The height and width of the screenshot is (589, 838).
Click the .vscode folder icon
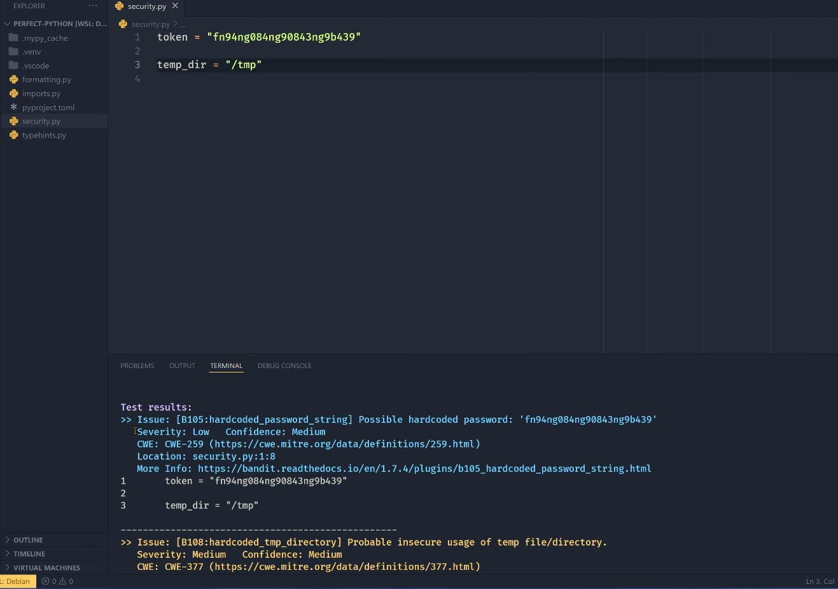pyautogui.click(x=13, y=66)
